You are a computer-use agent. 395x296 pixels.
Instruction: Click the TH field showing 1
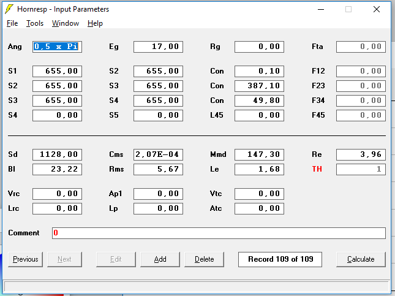pos(361,169)
